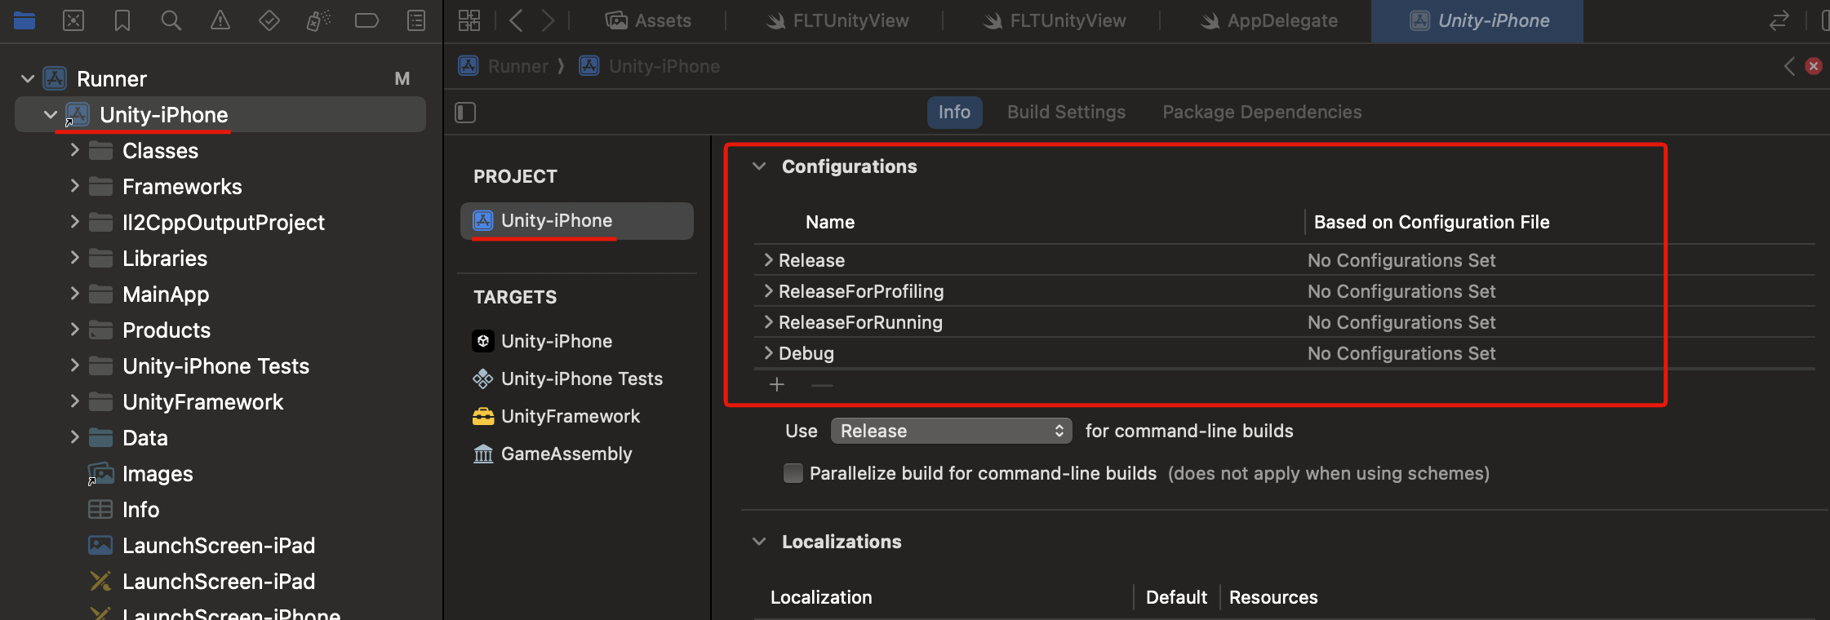The image size is (1830, 620).
Task: Open the Find navigator magnifier icon
Action: 171,20
